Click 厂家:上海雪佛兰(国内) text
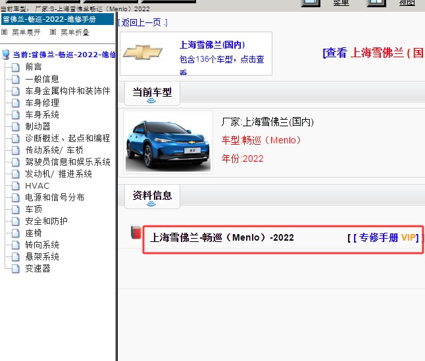Screen dimensions: 425x361 [x=268, y=122]
